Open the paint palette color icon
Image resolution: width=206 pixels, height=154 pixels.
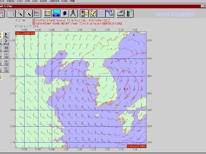click(93, 13)
